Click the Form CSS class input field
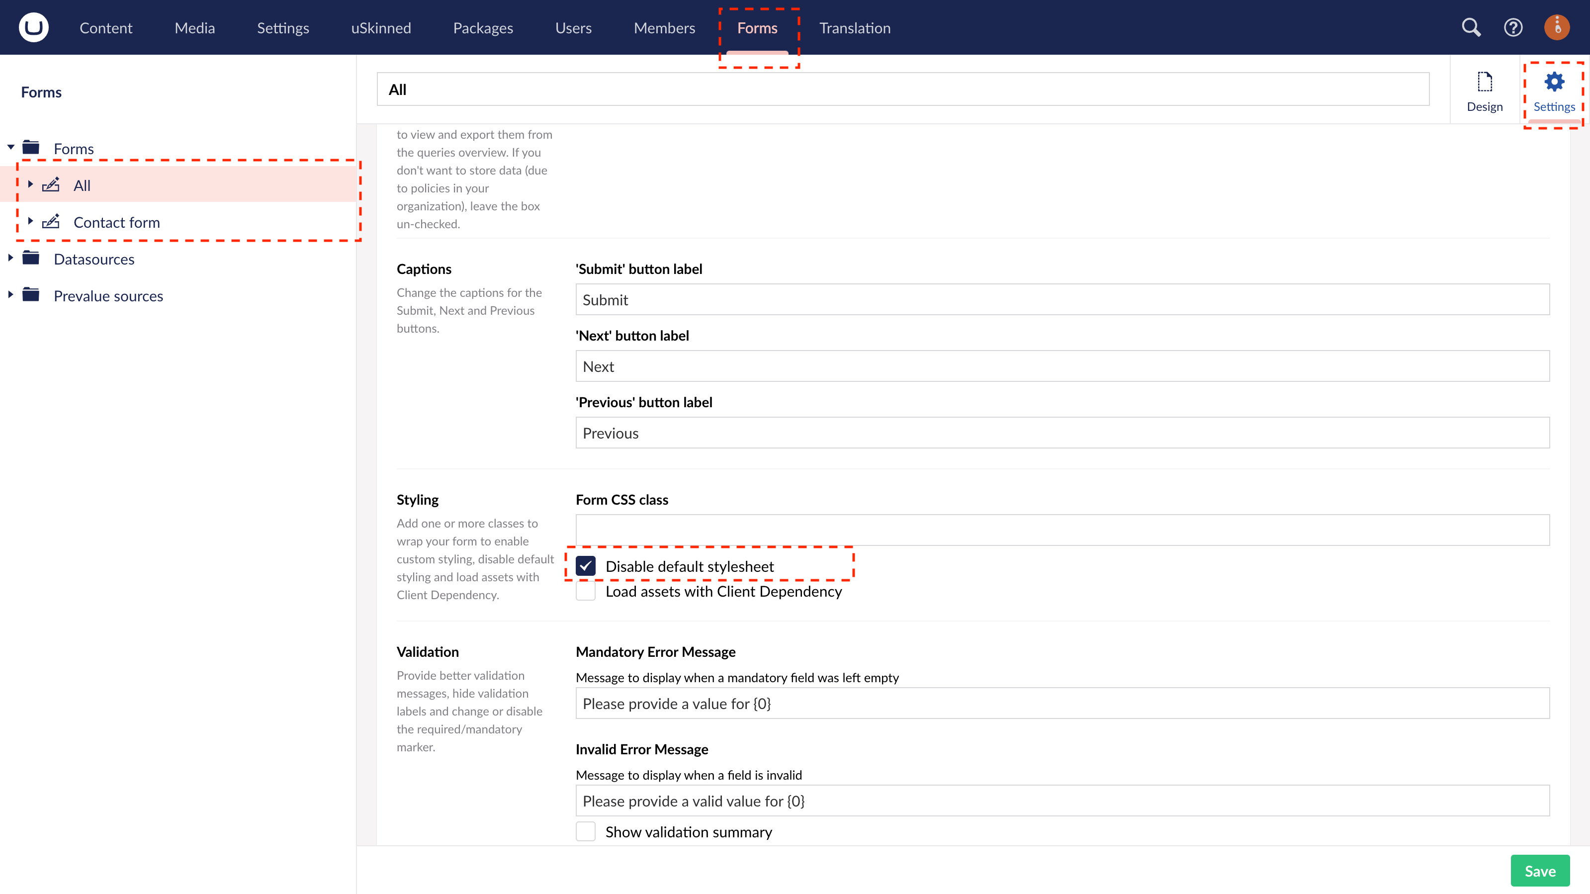The width and height of the screenshot is (1590, 894). [x=1062, y=529]
